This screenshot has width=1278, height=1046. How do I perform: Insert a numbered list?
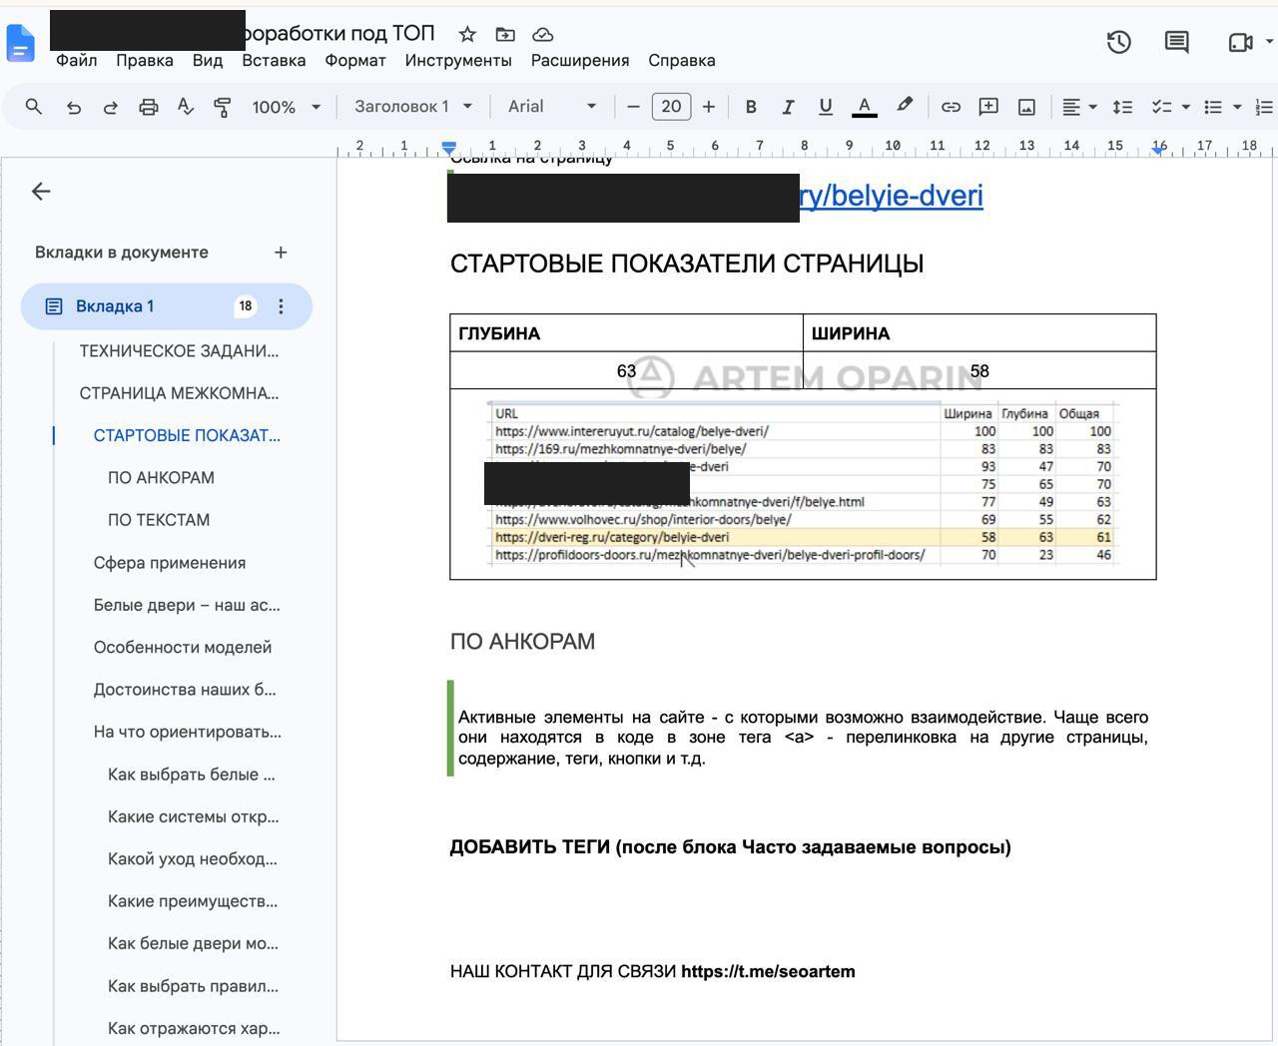tap(1264, 107)
